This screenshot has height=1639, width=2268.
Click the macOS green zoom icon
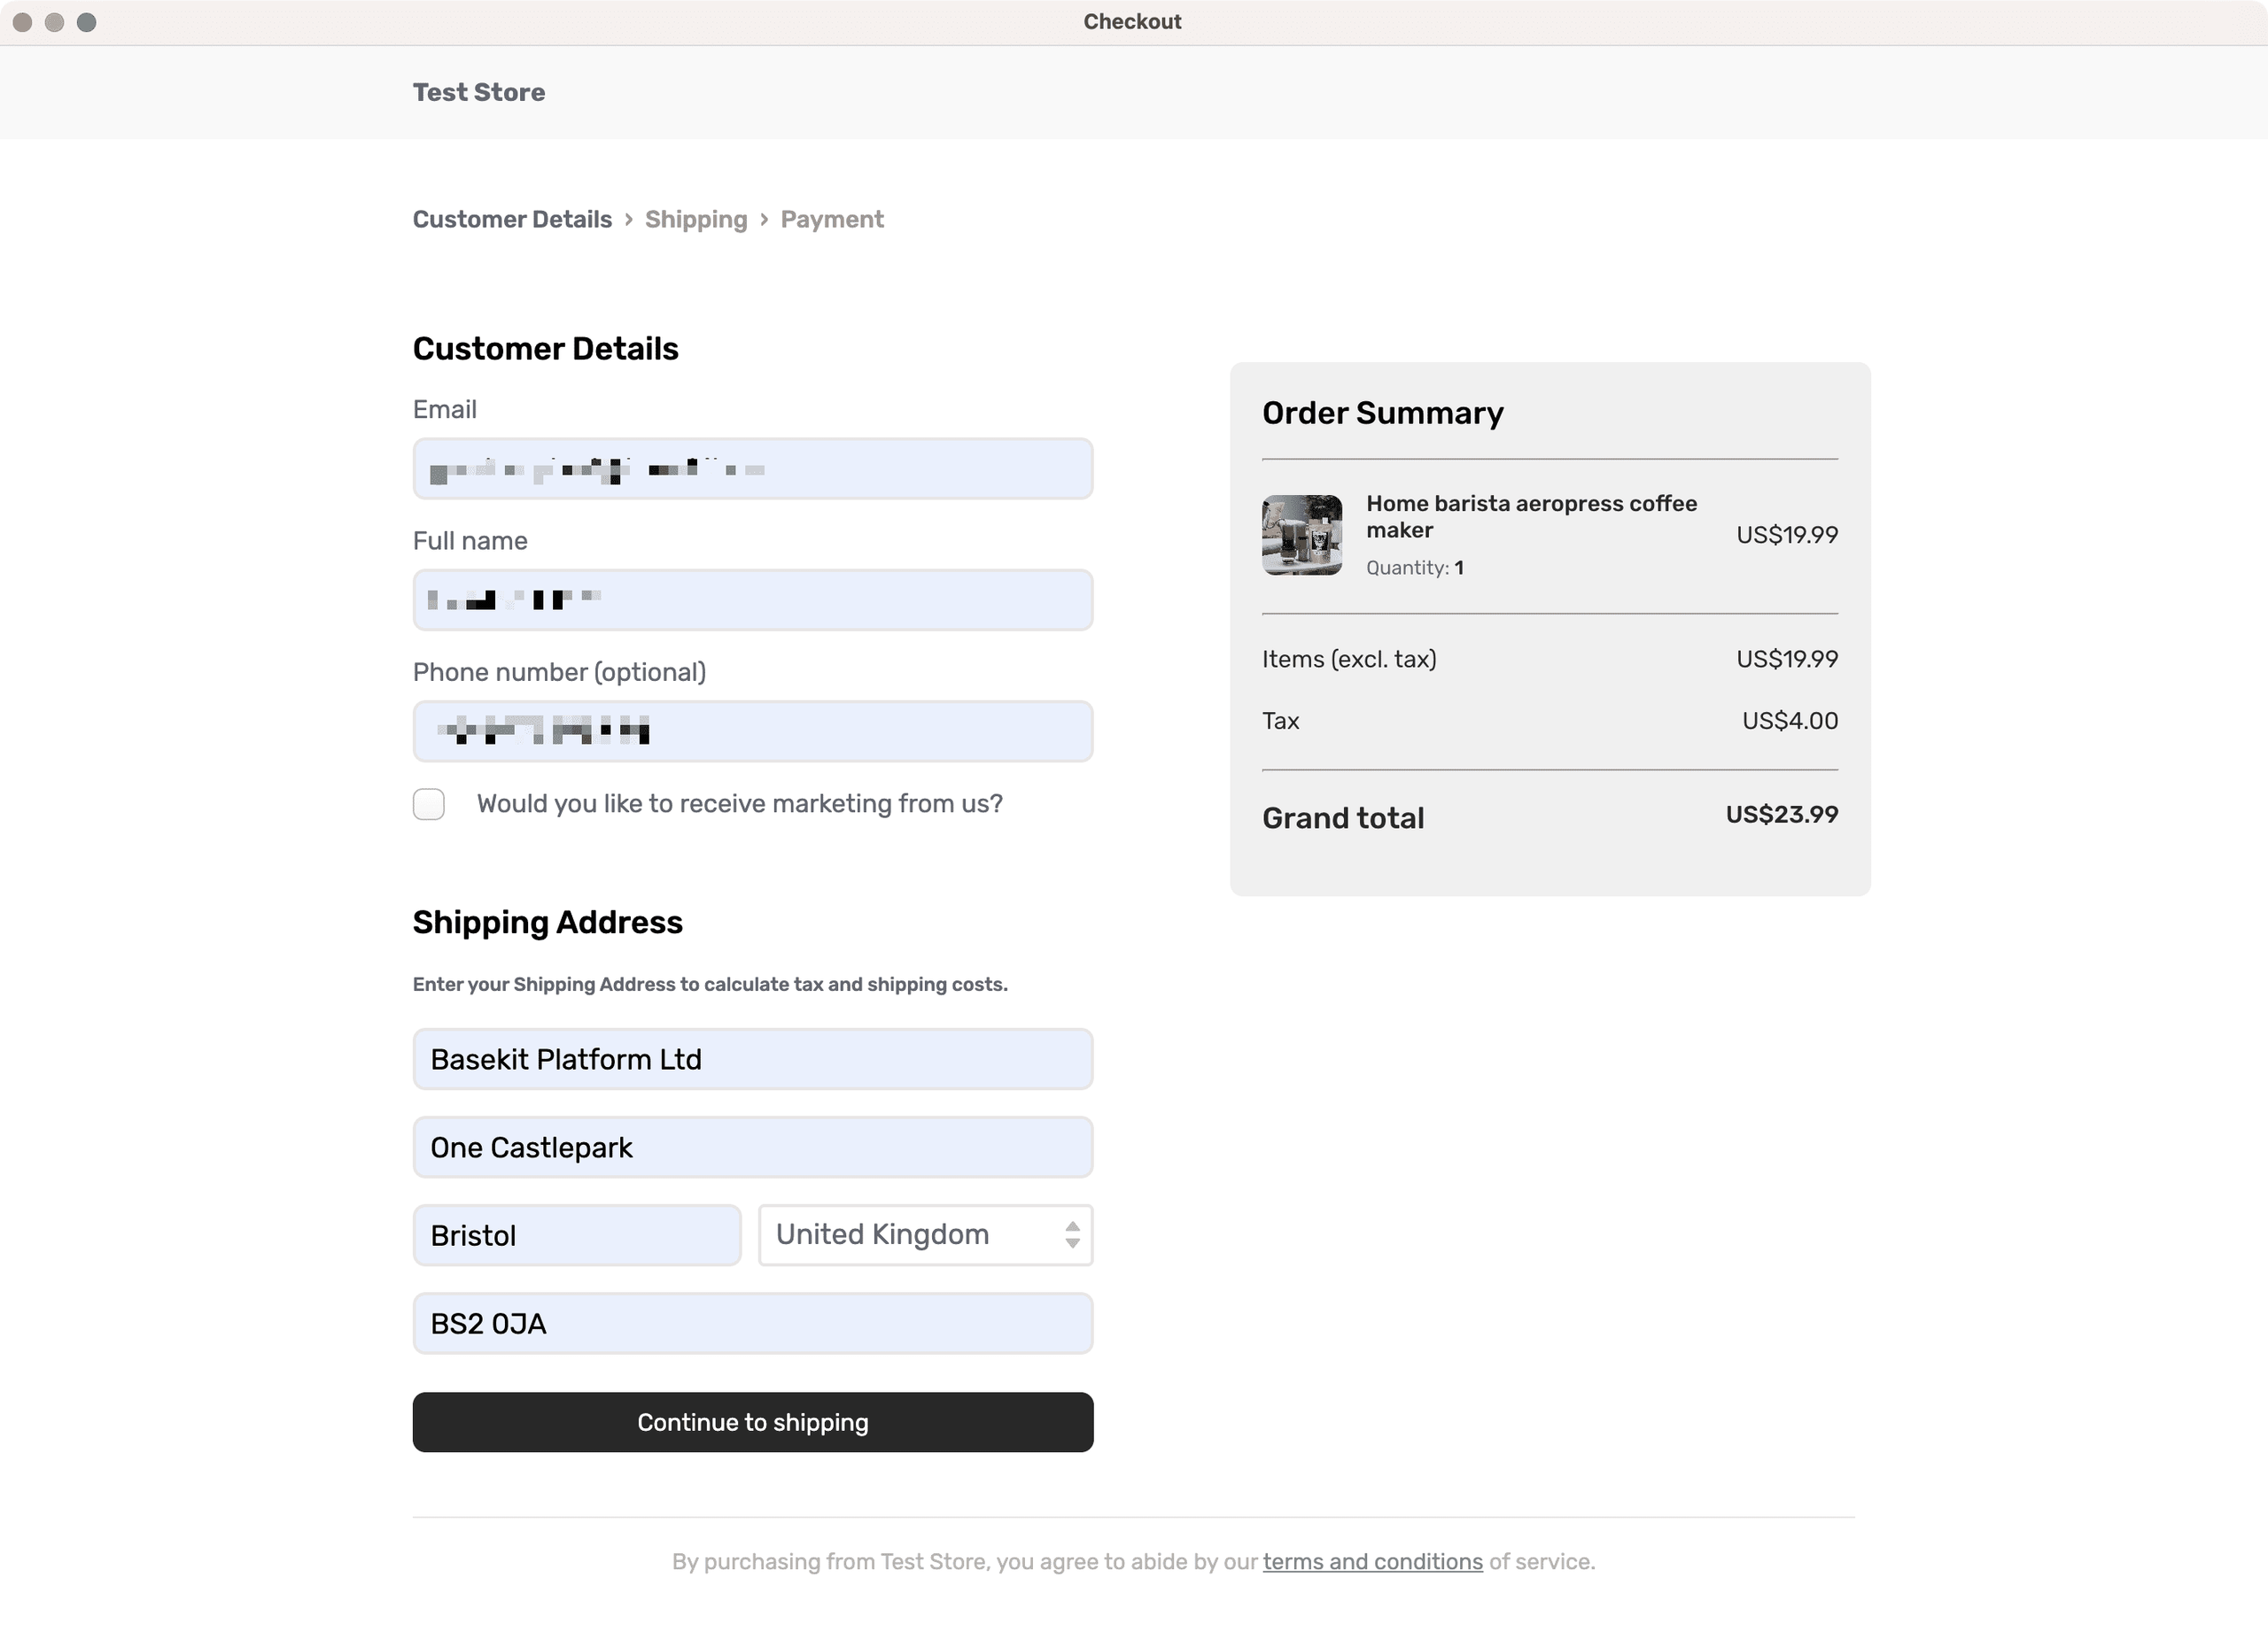click(87, 21)
